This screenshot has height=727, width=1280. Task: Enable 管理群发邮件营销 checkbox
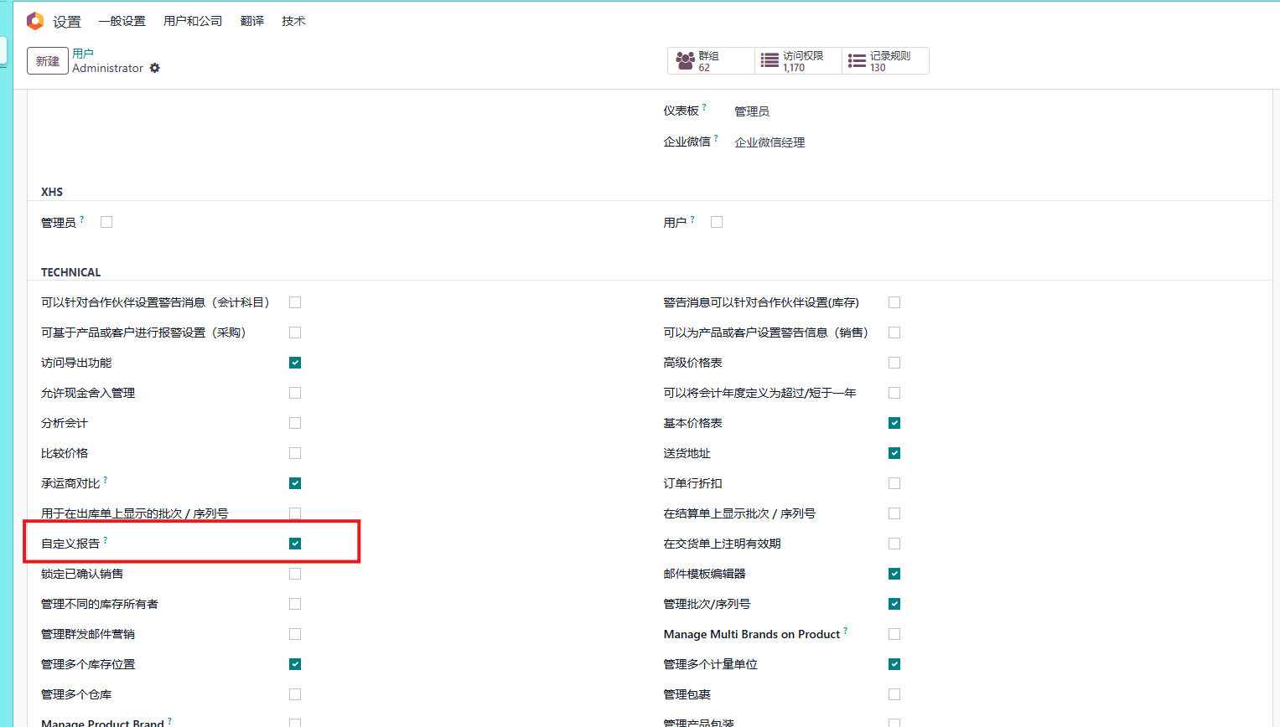(x=295, y=634)
